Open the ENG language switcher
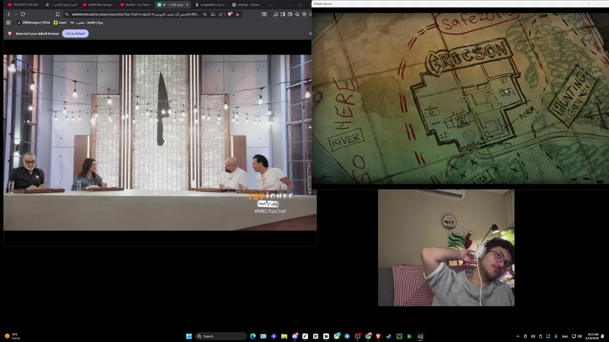 click(565, 336)
